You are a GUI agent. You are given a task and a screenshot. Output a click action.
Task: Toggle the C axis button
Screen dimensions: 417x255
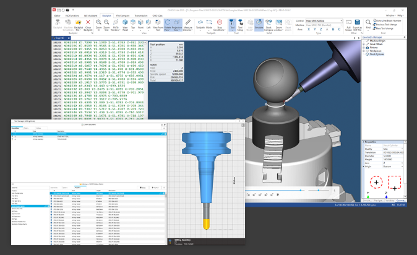tap(339, 29)
